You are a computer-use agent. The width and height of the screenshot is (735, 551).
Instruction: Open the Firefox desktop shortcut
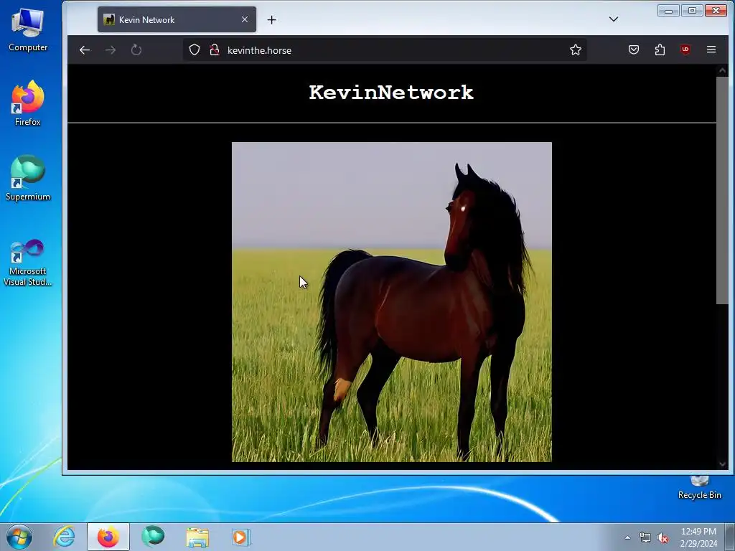(28, 104)
